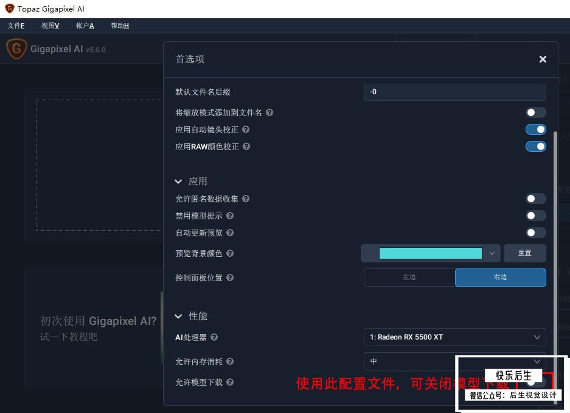Open the AI处理器 Radeon RX 5500 XT dropdown

(x=455, y=337)
